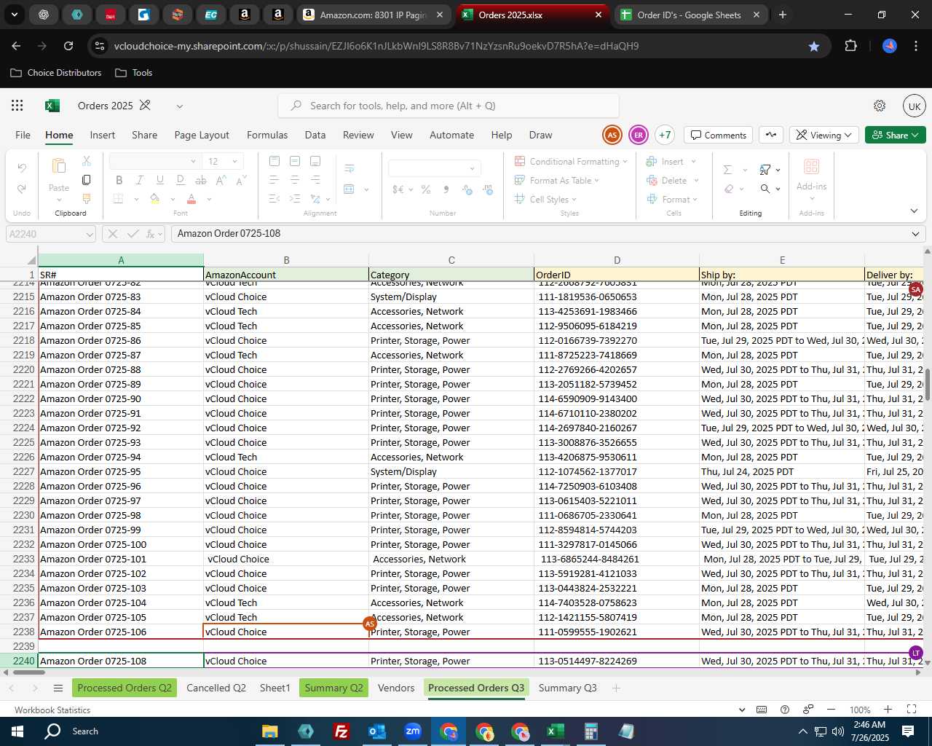The height and width of the screenshot is (746, 932).
Task: Click the Fill Color bucket swatch
Action: point(154,199)
